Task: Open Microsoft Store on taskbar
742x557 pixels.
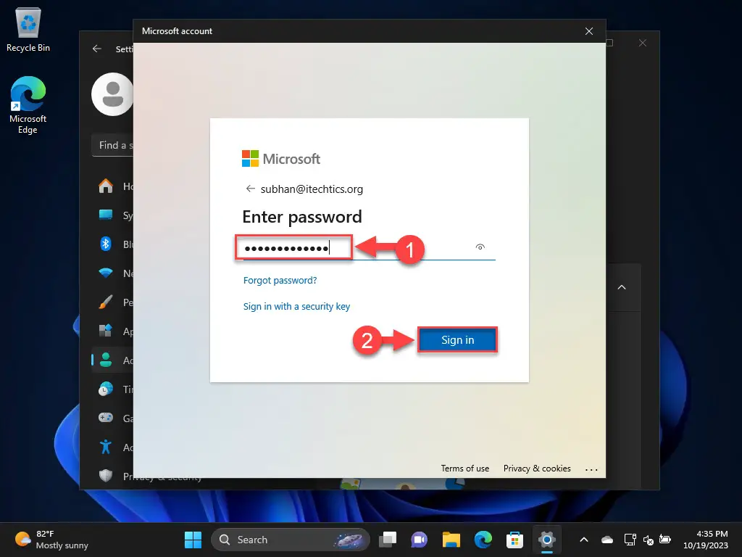Action: pyautogui.click(x=514, y=540)
